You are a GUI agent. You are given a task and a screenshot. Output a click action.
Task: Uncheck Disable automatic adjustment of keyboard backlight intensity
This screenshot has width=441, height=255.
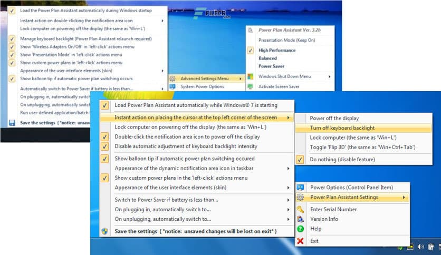click(104, 146)
